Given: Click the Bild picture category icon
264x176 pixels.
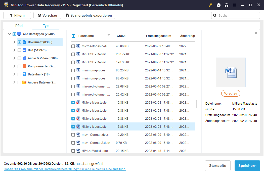Looking at the screenshot, I should click(24, 50).
